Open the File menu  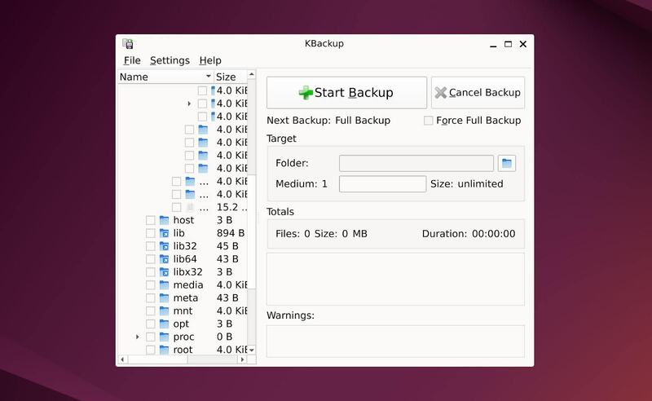(x=132, y=60)
